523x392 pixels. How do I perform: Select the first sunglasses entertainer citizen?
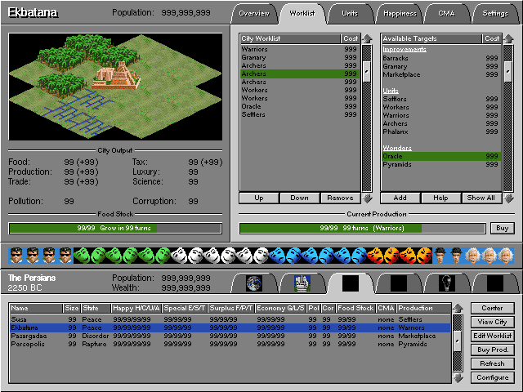click(16, 256)
